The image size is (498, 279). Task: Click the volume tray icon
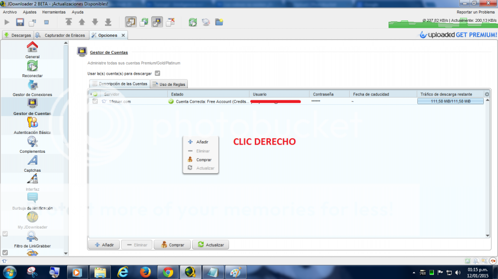click(x=458, y=272)
